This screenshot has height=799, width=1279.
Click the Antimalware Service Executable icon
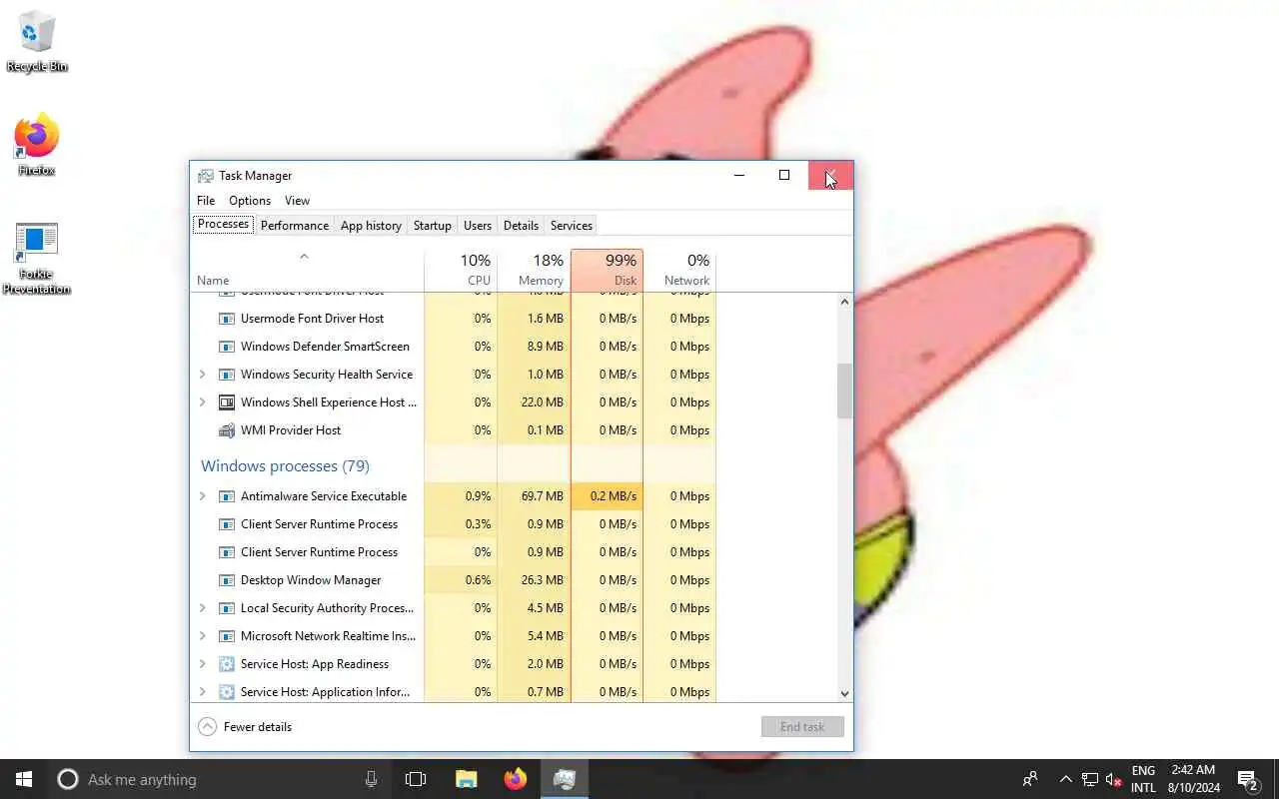pos(227,496)
